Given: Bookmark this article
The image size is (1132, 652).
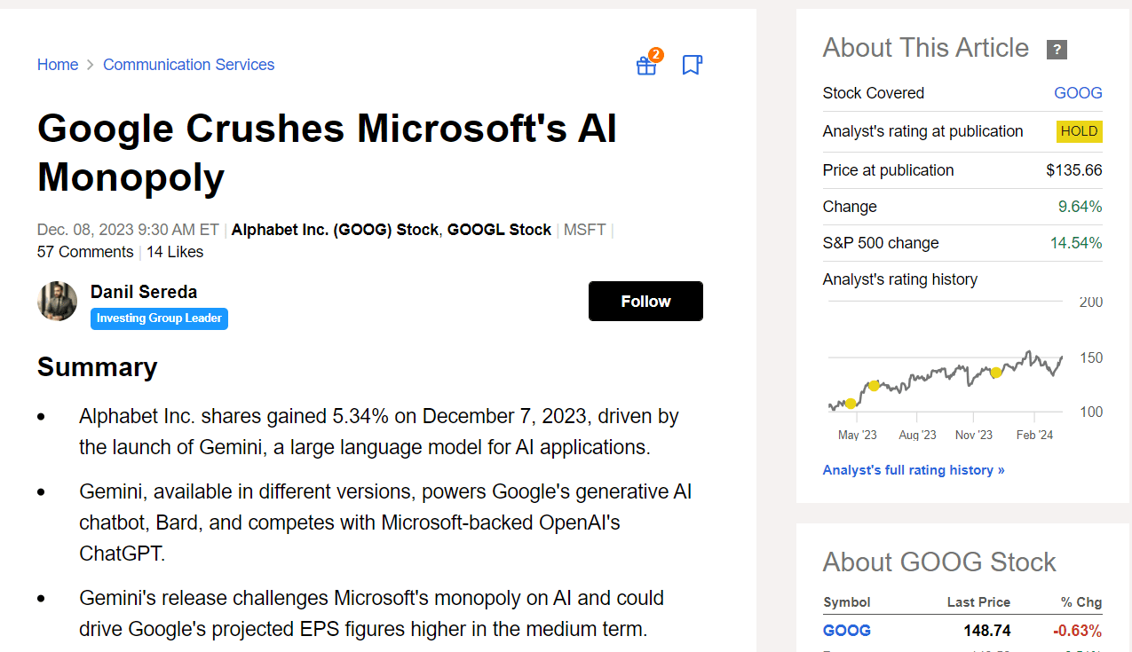Looking at the screenshot, I should (x=692, y=65).
